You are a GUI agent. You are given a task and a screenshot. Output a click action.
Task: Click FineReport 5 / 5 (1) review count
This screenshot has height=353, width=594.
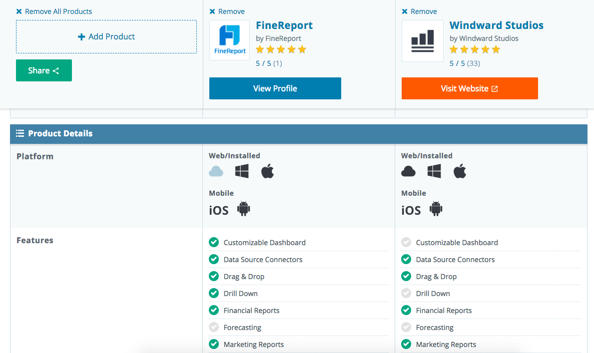pos(269,63)
